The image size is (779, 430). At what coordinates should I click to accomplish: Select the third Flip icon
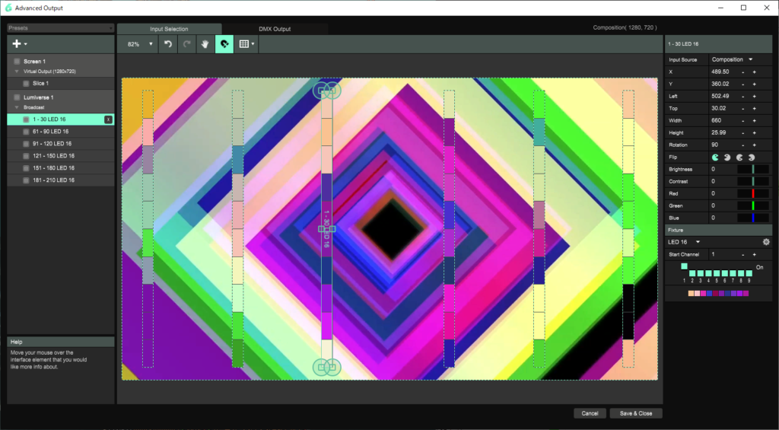tap(739, 157)
